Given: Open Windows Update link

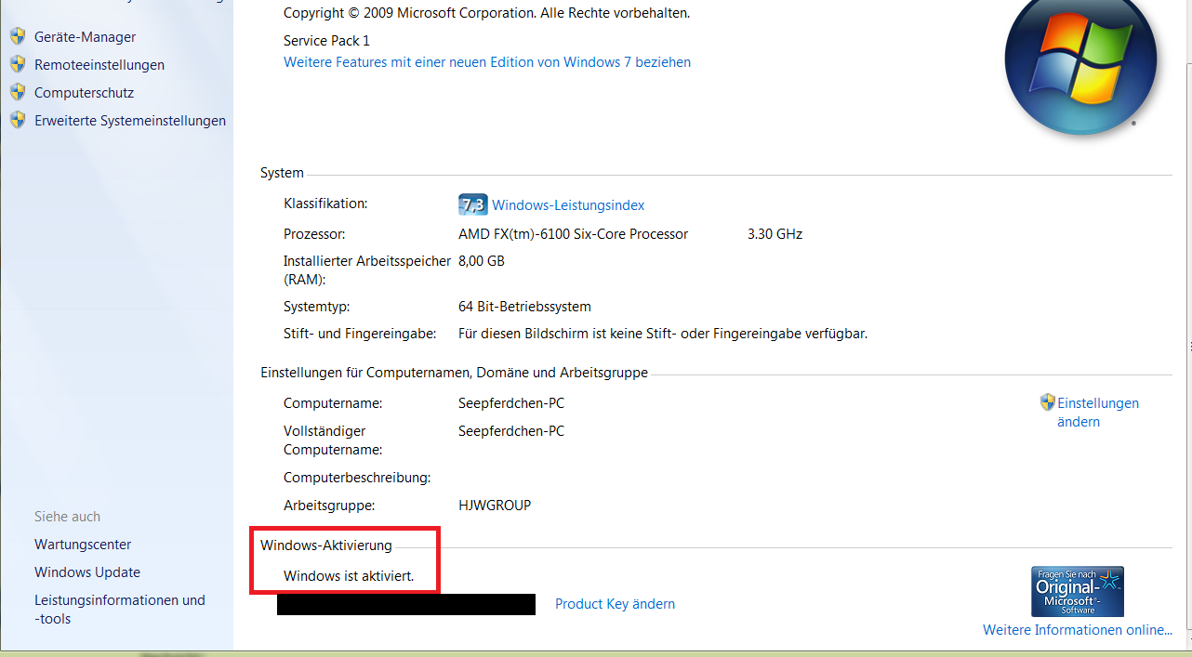Looking at the screenshot, I should (x=87, y=572).
